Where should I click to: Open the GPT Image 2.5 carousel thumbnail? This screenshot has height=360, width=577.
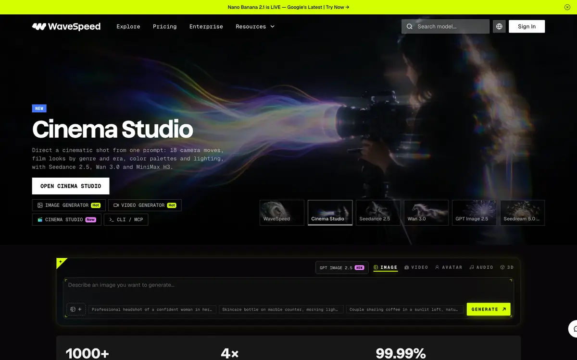(x=474, y=213)
